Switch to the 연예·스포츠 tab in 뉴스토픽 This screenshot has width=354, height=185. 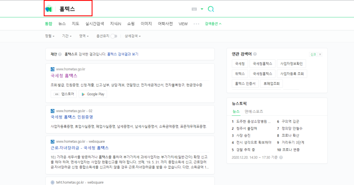pyautogui.click(x=254, y=112)
